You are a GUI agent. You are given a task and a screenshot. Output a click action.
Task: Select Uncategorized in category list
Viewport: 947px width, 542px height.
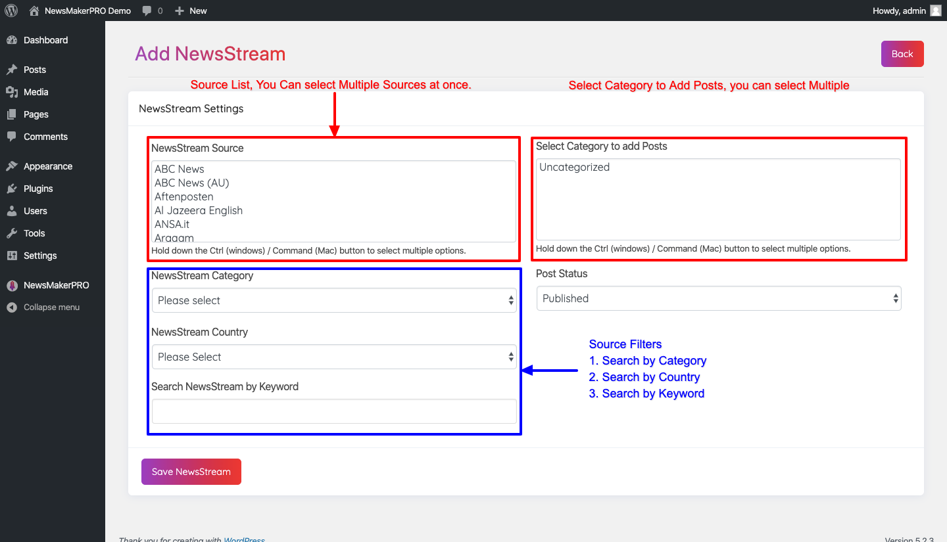pyautogui.click(x=575, y=167)
